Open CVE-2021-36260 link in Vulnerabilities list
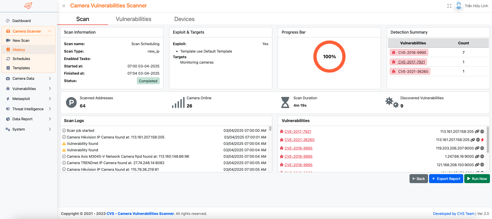The width and height of the screenshot is (492, 219). coord(300,140)
